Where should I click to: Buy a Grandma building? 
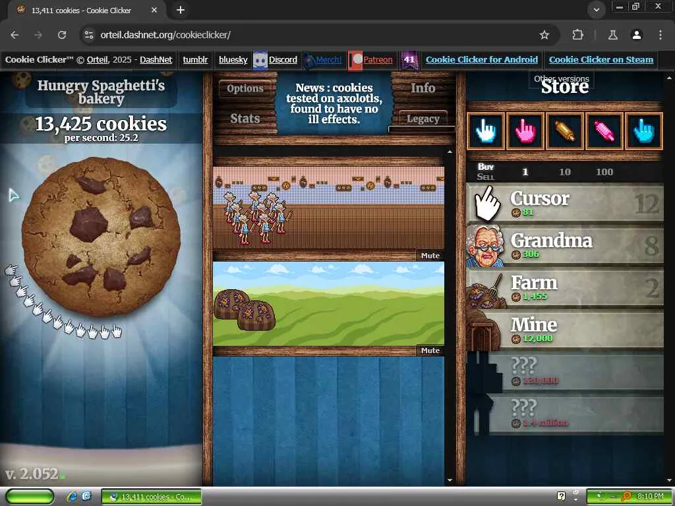coord(565,245)
